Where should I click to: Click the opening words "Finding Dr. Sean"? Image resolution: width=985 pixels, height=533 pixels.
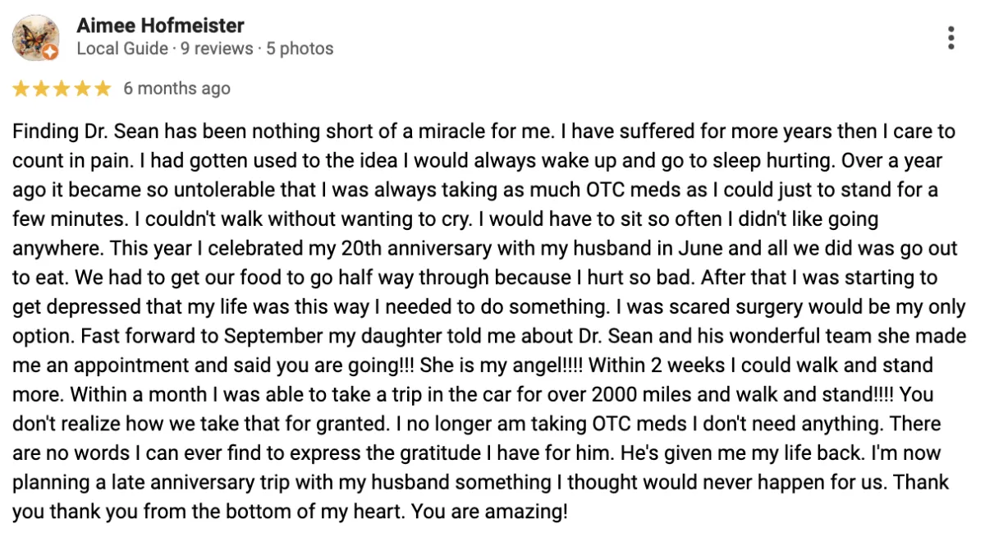[73, 131]
